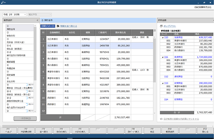Open the fiscal period dropdown 令和 2年 3月期
This screenshot has width=214, height=139.
pyautogui.click(x=15, y=14)
